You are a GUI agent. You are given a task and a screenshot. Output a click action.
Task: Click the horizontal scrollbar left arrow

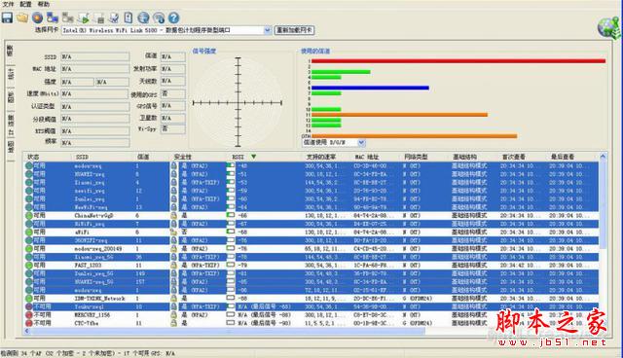pyautogui.click(x=27, y=331)
